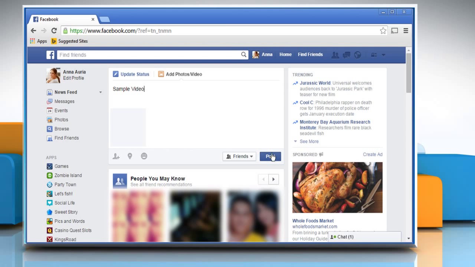Switch to Add Photos/Video tab

[180, 74]
